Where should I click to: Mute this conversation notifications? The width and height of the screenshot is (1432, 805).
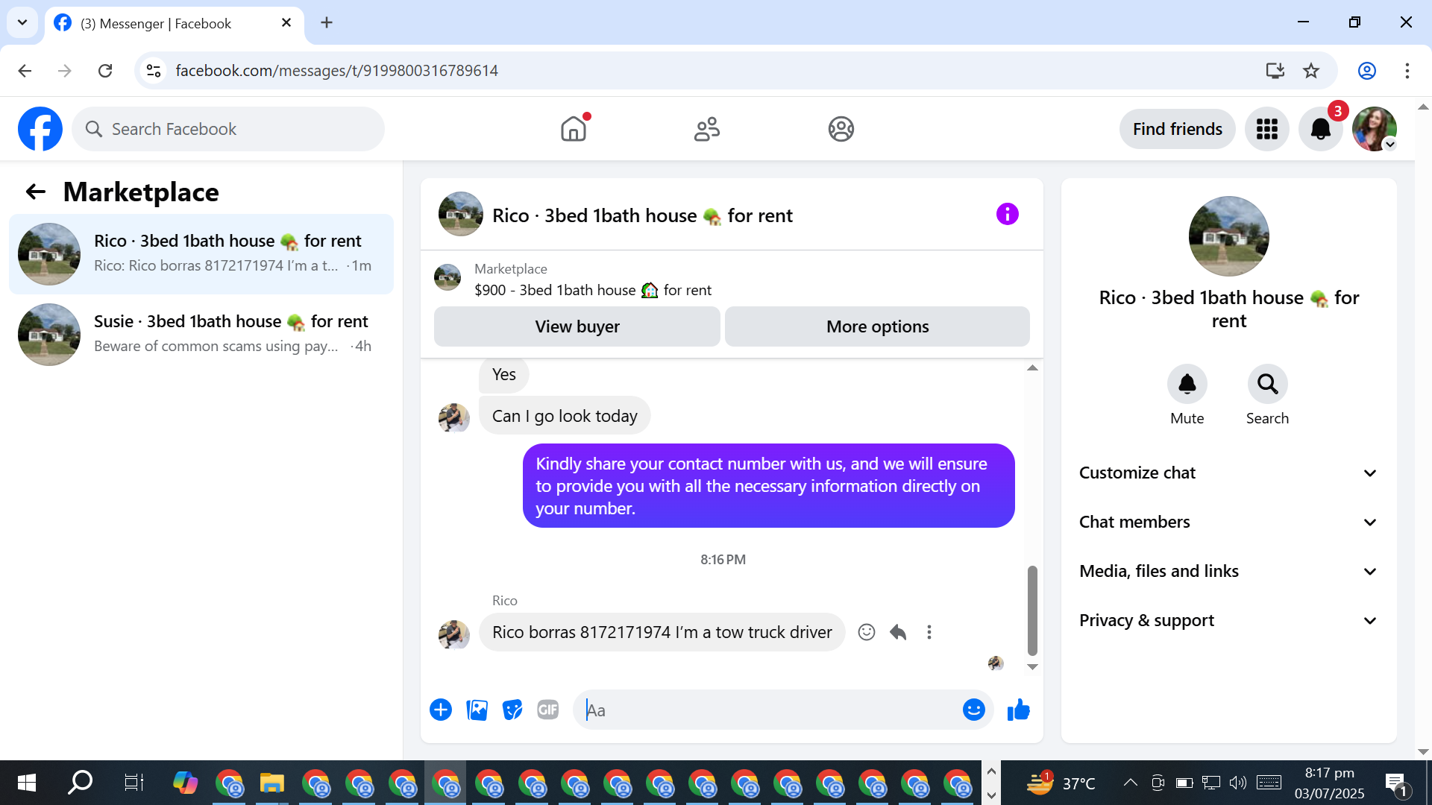pyautogui.click(x=1187, y=385)
